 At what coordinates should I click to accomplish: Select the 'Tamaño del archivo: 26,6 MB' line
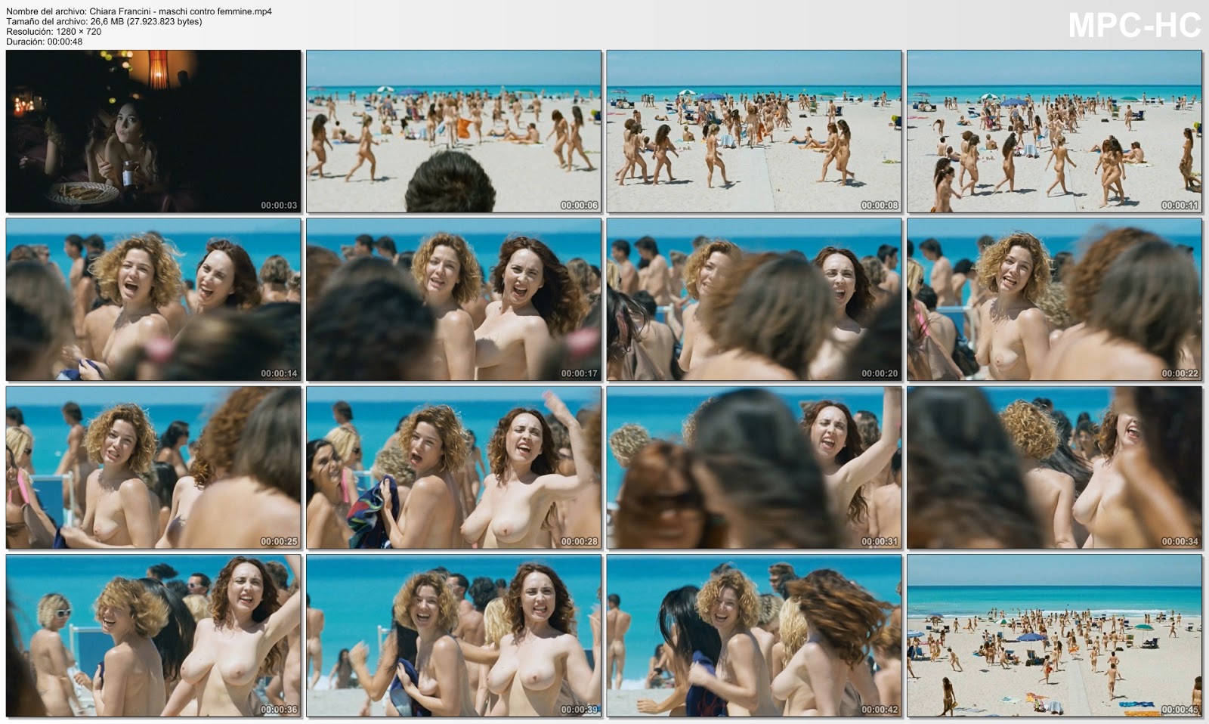pos(104,22)
